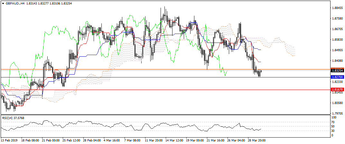This screenshot has height=144, width=345.
Task: Click the 1.88455 price scale label
Action: click(x=337, y=8)
